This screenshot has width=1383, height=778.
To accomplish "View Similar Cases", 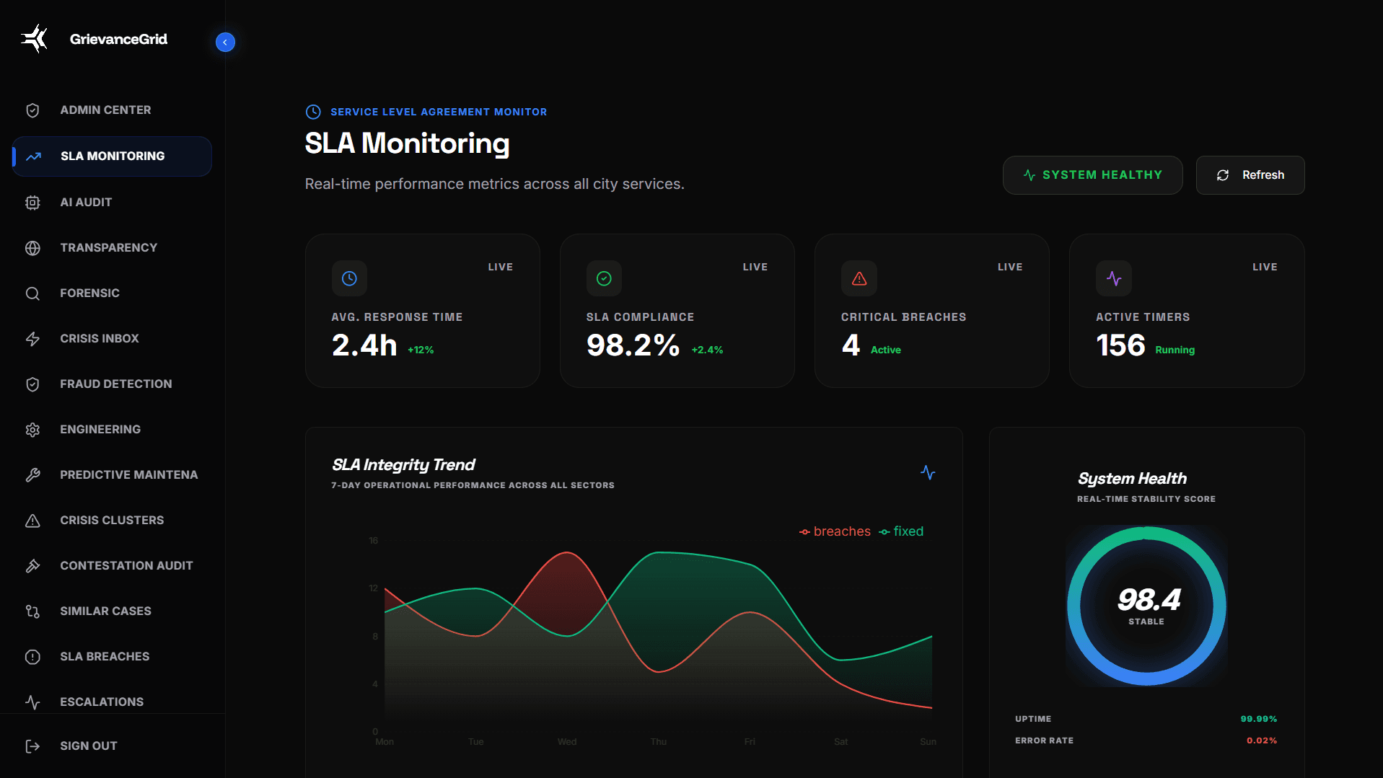I will (112, 611).
